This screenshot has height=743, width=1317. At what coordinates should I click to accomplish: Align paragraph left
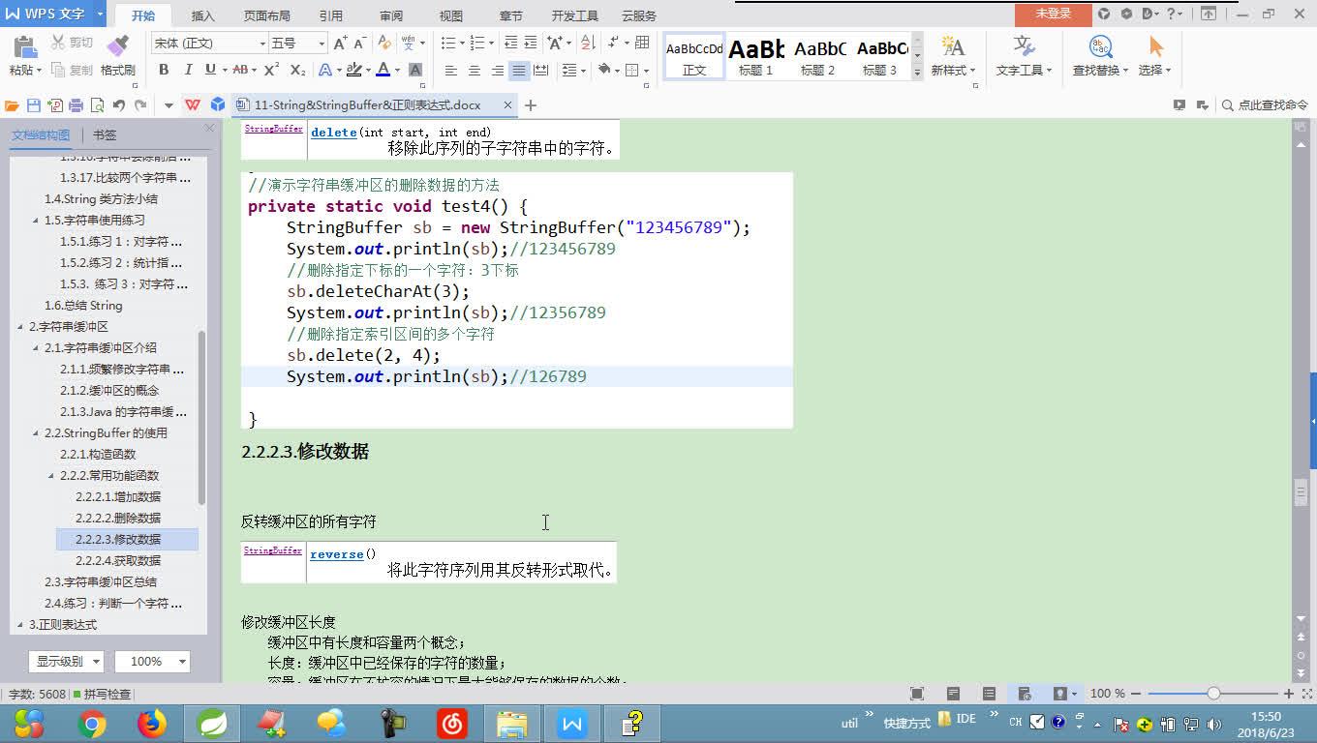point(451,71)
